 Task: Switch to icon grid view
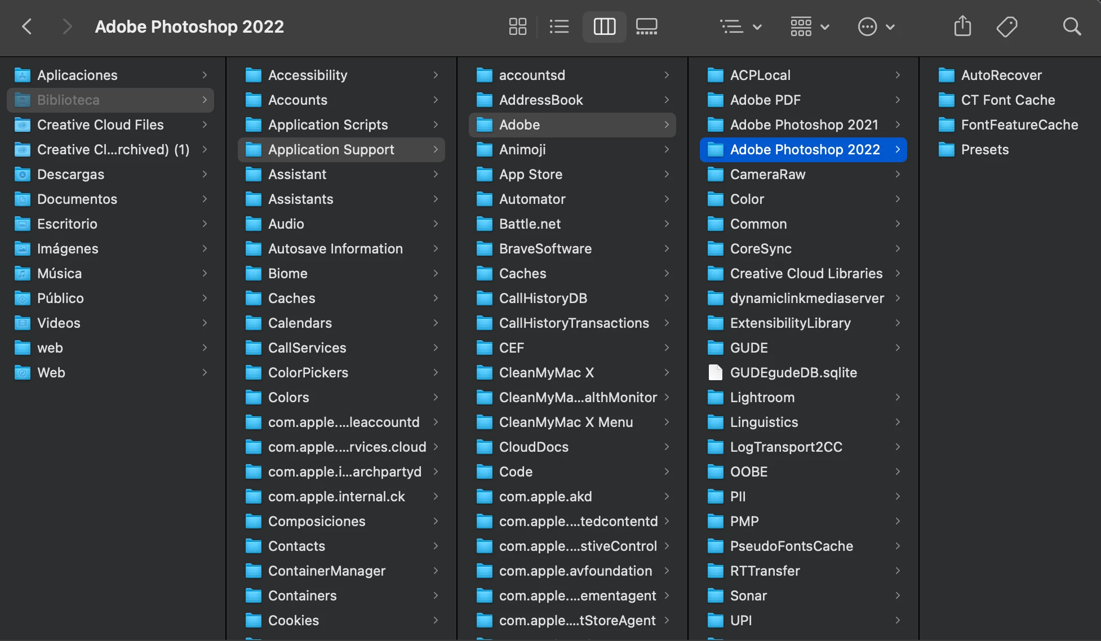517,26
